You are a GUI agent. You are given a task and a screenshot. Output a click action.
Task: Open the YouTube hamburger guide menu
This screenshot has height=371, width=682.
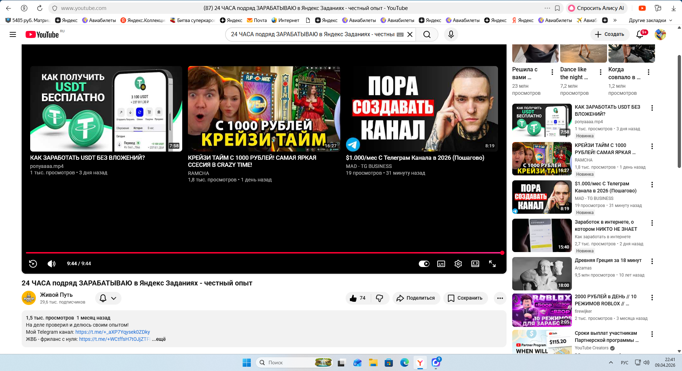click(13, 34)
